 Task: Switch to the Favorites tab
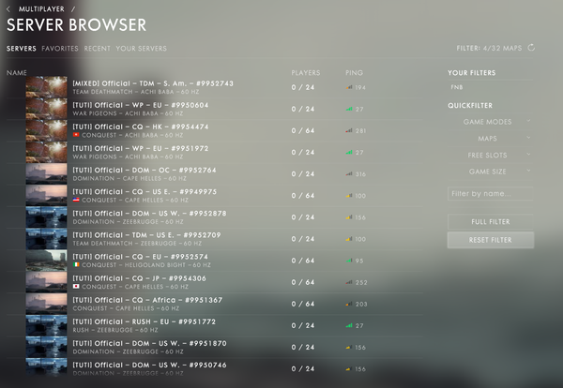click(x=60, y=49)
